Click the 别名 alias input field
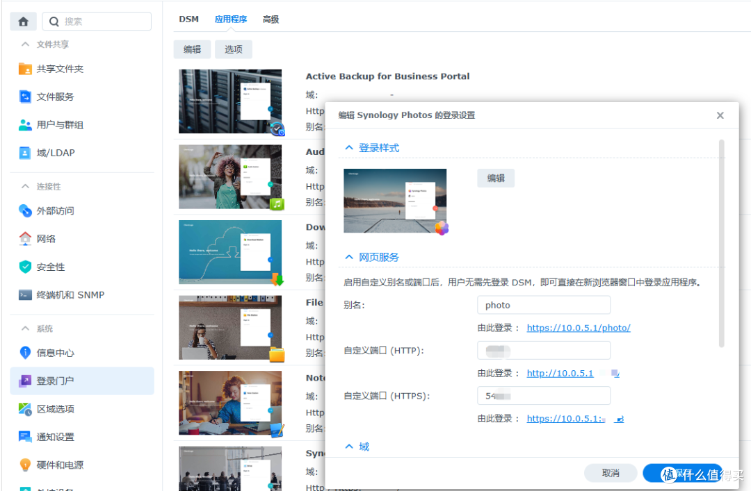751x491 pixels. (x=544, y=305)
